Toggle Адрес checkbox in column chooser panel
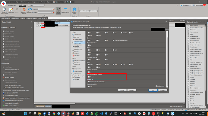Screen dimensions: 208x116 click(188, 34)
